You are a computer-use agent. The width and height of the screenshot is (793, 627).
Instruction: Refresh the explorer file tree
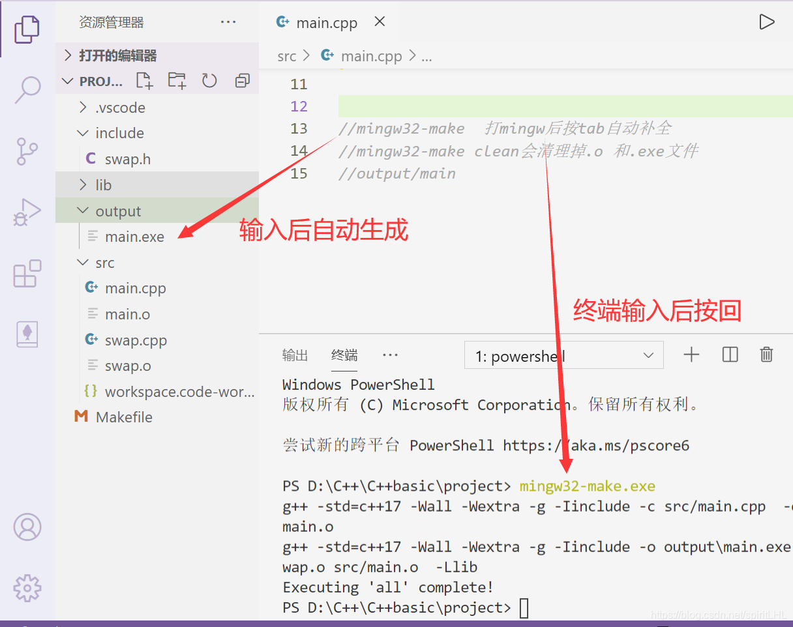pyautogui.click(x=209, y=81)
